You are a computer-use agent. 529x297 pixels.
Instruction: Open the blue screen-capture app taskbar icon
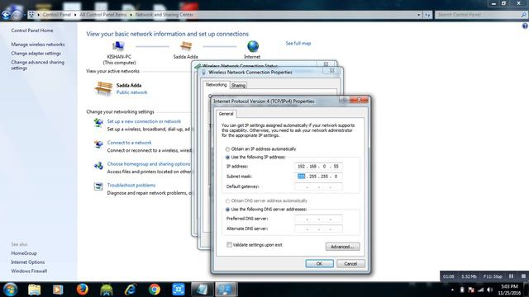click(179, 290)
